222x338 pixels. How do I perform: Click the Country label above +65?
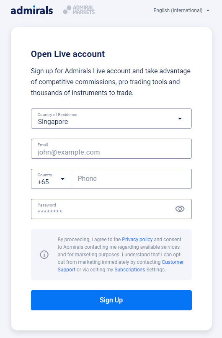(45, 175)
